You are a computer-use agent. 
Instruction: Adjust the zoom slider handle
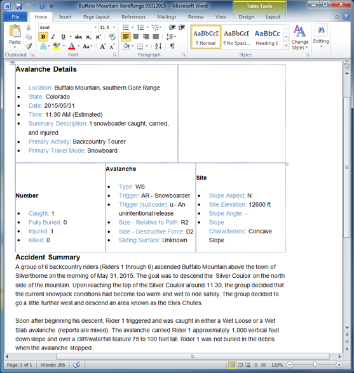[315, 365]
